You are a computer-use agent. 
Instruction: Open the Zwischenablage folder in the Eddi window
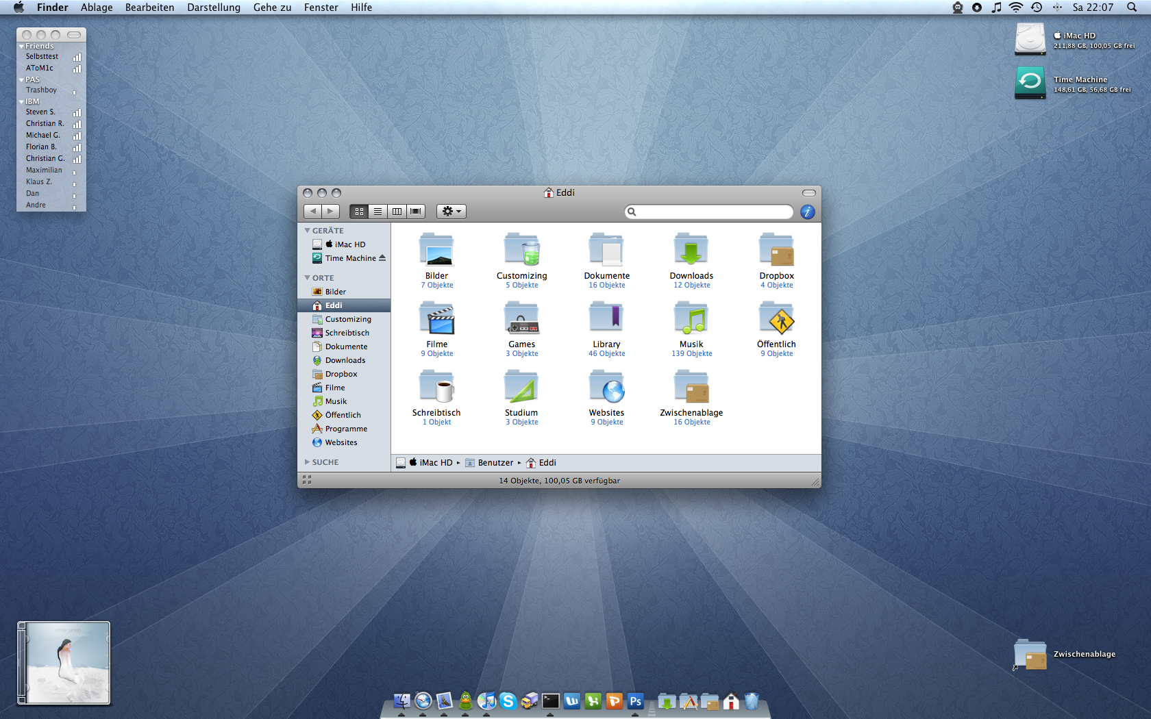pyautogui.click(x=691, y=387)
